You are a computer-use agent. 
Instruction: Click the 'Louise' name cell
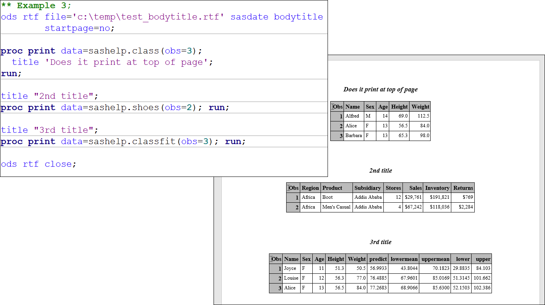[x=291, y=278]
